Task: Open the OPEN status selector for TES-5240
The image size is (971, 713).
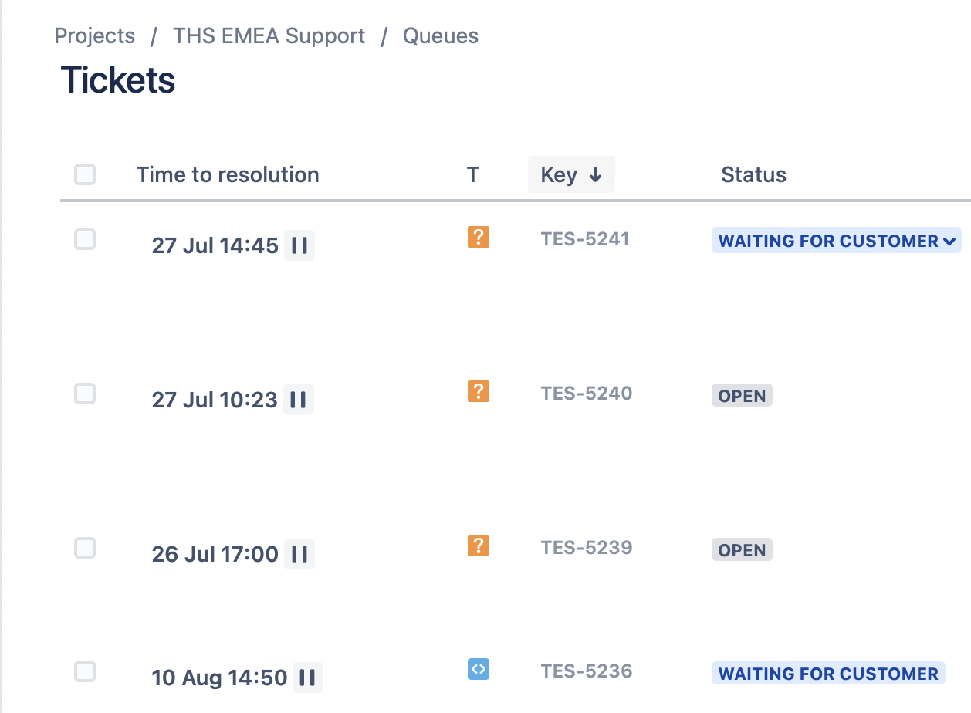Action: (x=741, y=395)
